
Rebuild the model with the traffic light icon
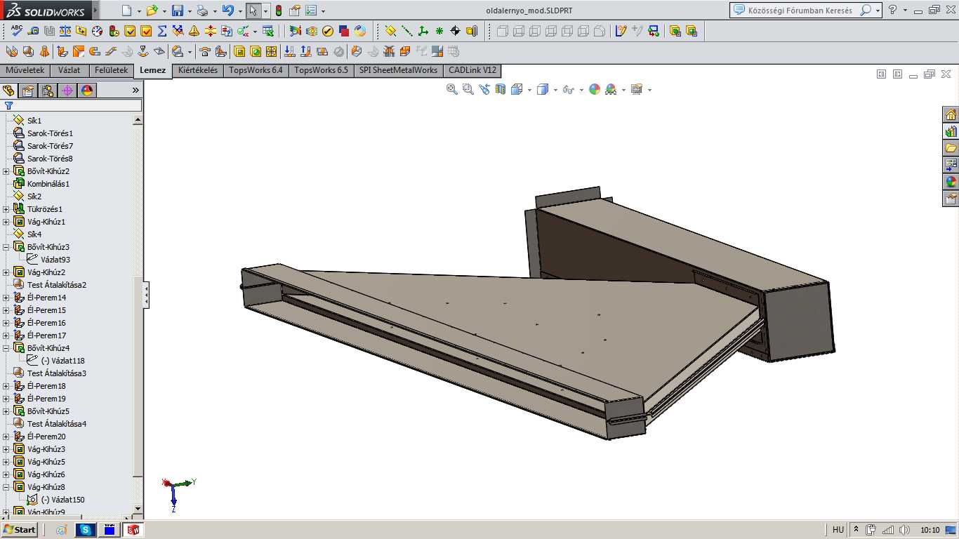279,11
